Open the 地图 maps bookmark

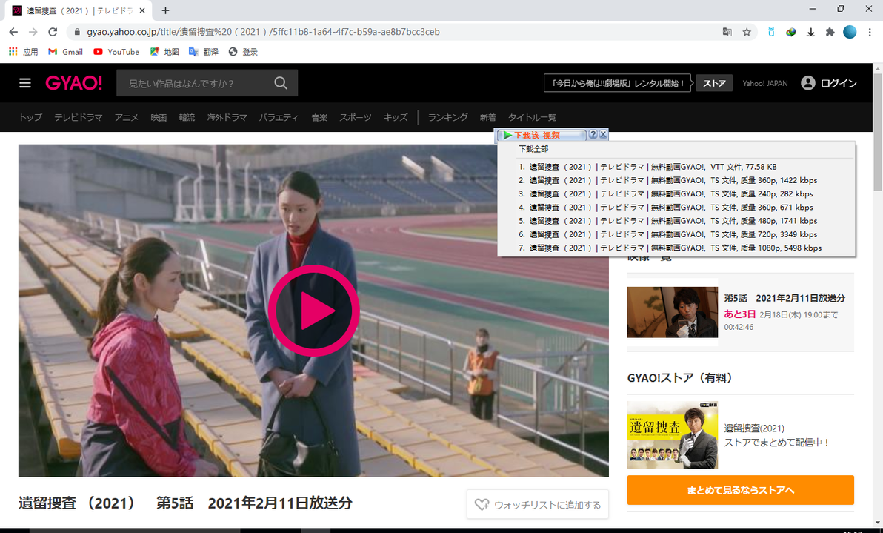pos(164,52)
